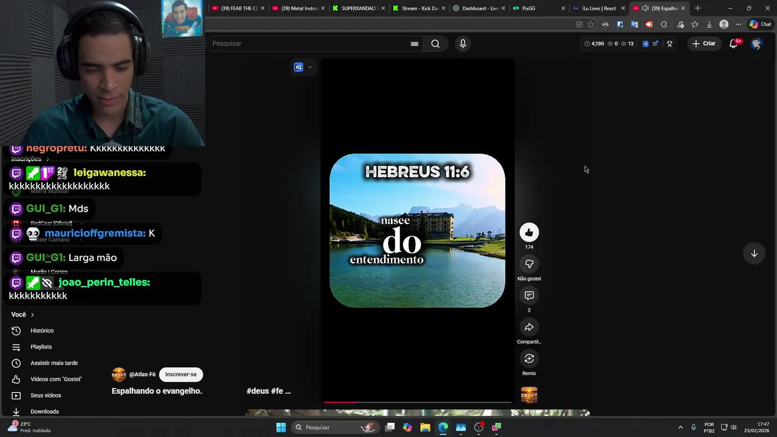Open the @Atlas-Fé channel link
777x437 pixels.
(x=143, y=374)
